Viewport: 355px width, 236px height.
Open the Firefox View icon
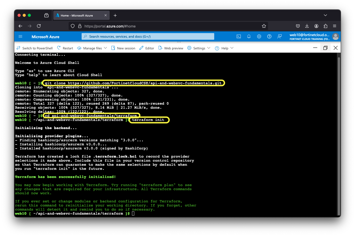[46, 16]
